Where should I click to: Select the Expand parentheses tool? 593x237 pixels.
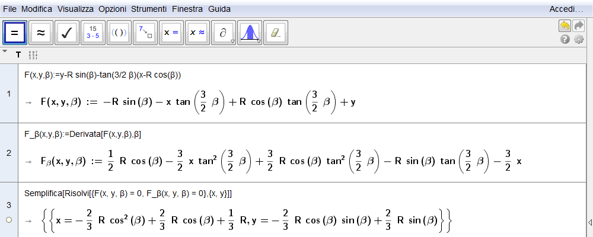[119, 33]
